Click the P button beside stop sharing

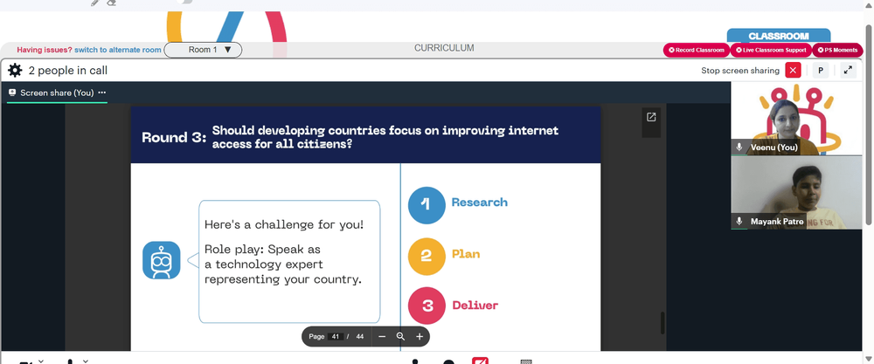(x=821, y=71)
